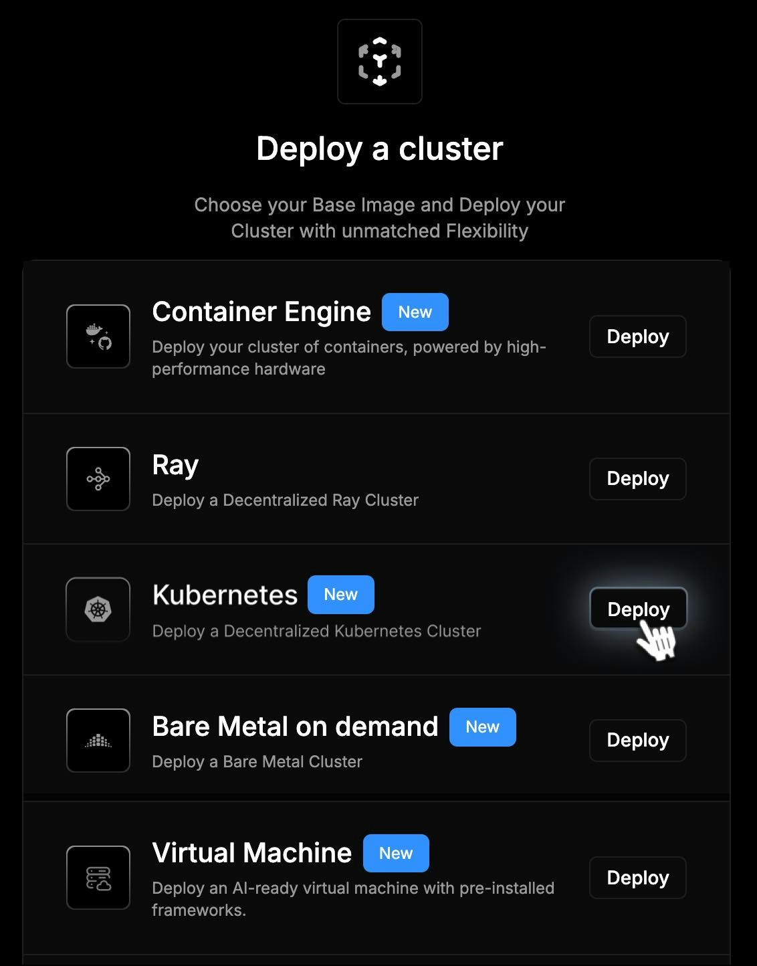This screenshot has width=757, height=966.
Task: Deploy the Container Engine cluster
Action: click(638, 336)
